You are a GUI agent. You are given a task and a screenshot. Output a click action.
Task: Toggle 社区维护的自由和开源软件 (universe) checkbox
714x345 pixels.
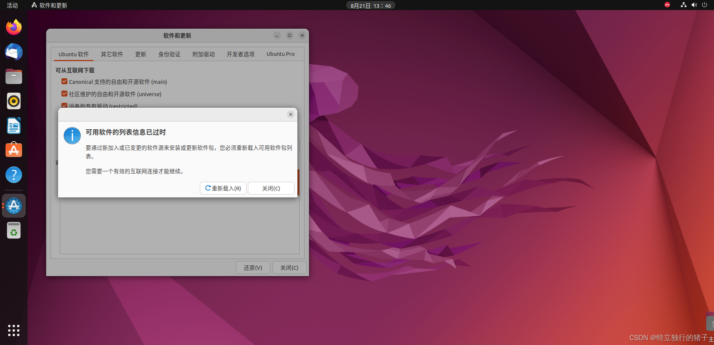tap(64, 94)
